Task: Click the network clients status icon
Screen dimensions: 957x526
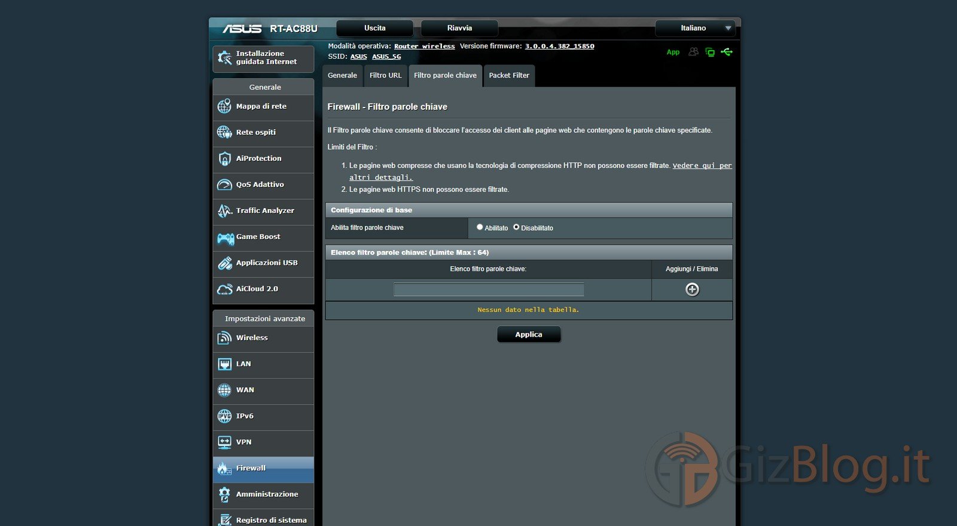Action: tap(710, 52)
